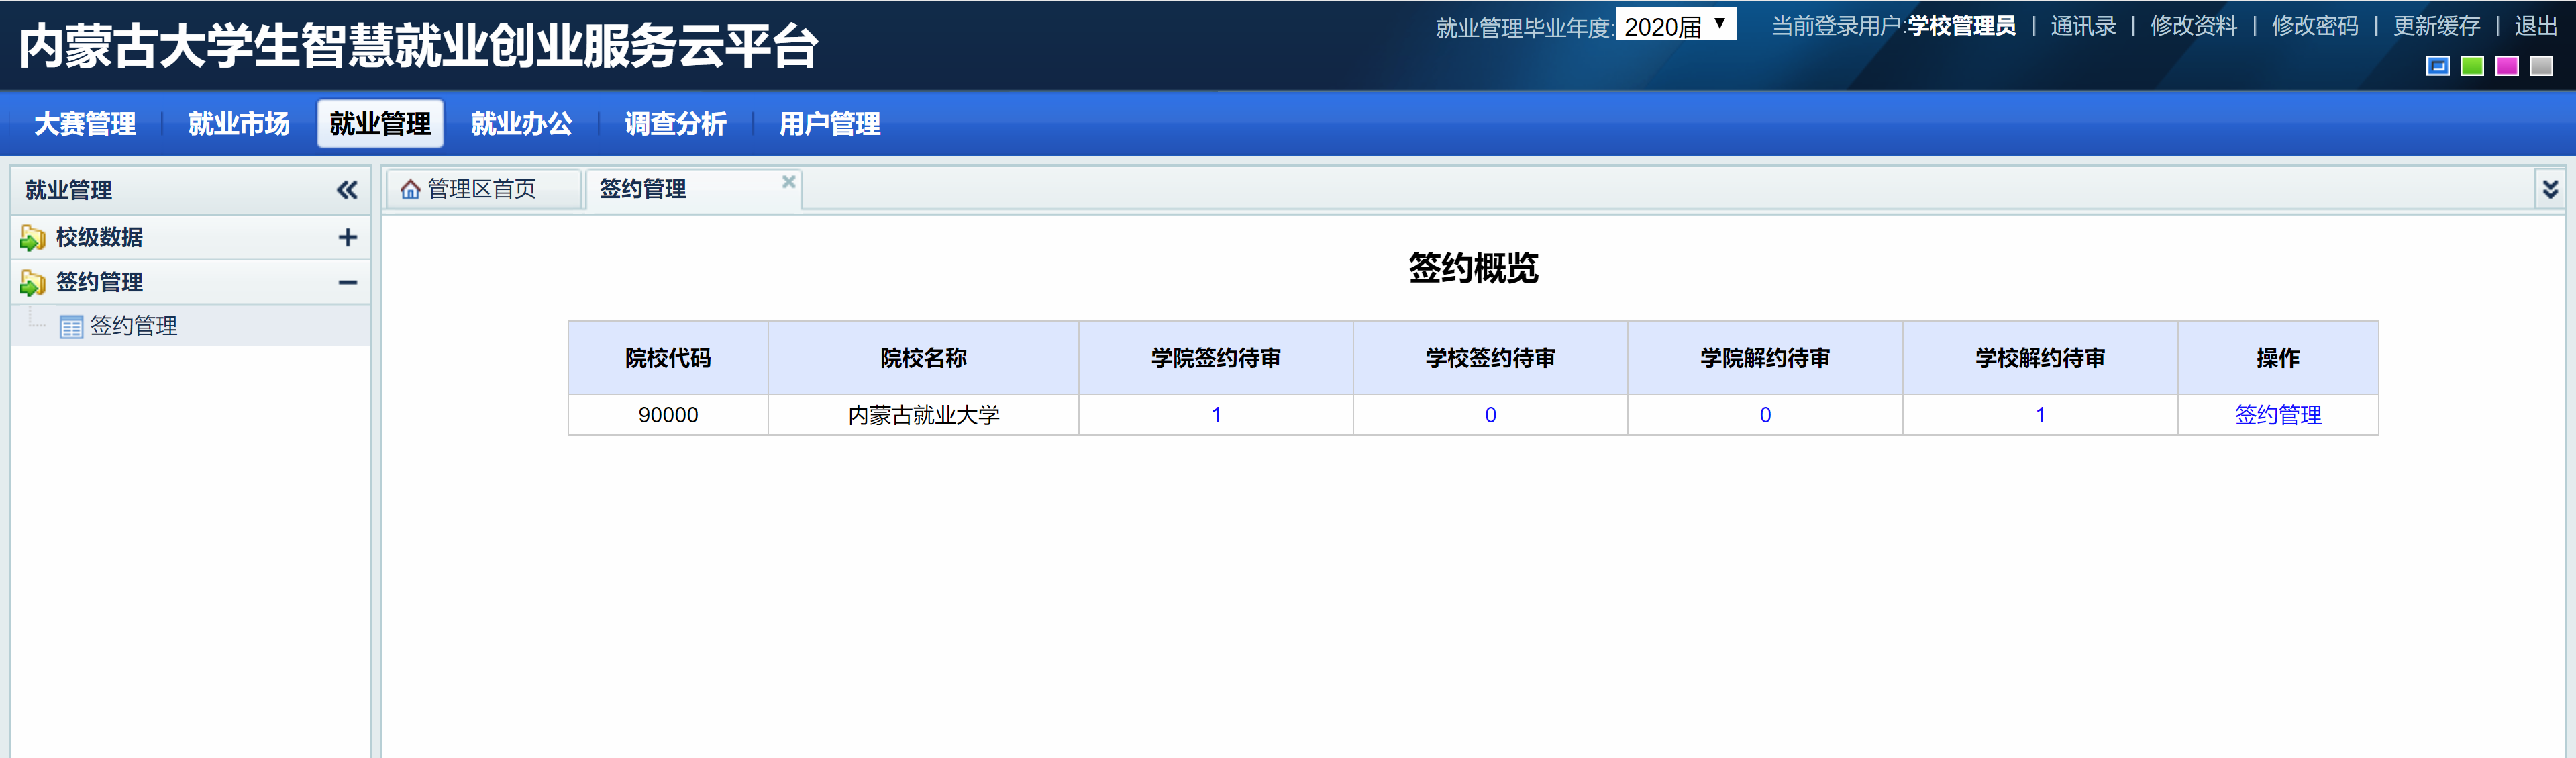The height and width of the screenshot is (758, 2576).
Task: Click the home icon on 管理区首页 tab
Action: pos(410,189)
